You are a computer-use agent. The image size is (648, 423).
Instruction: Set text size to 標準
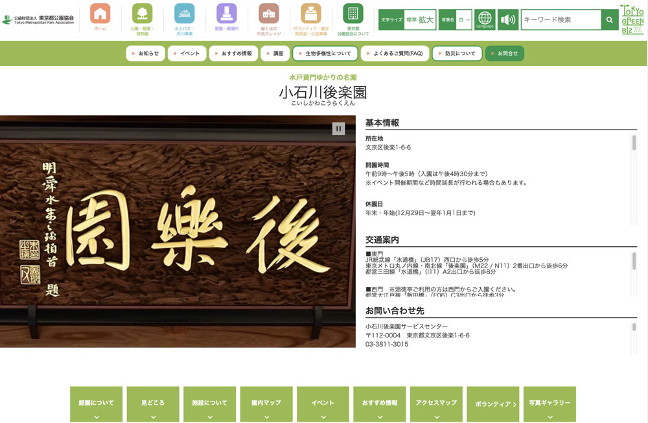tap(411, 19)
